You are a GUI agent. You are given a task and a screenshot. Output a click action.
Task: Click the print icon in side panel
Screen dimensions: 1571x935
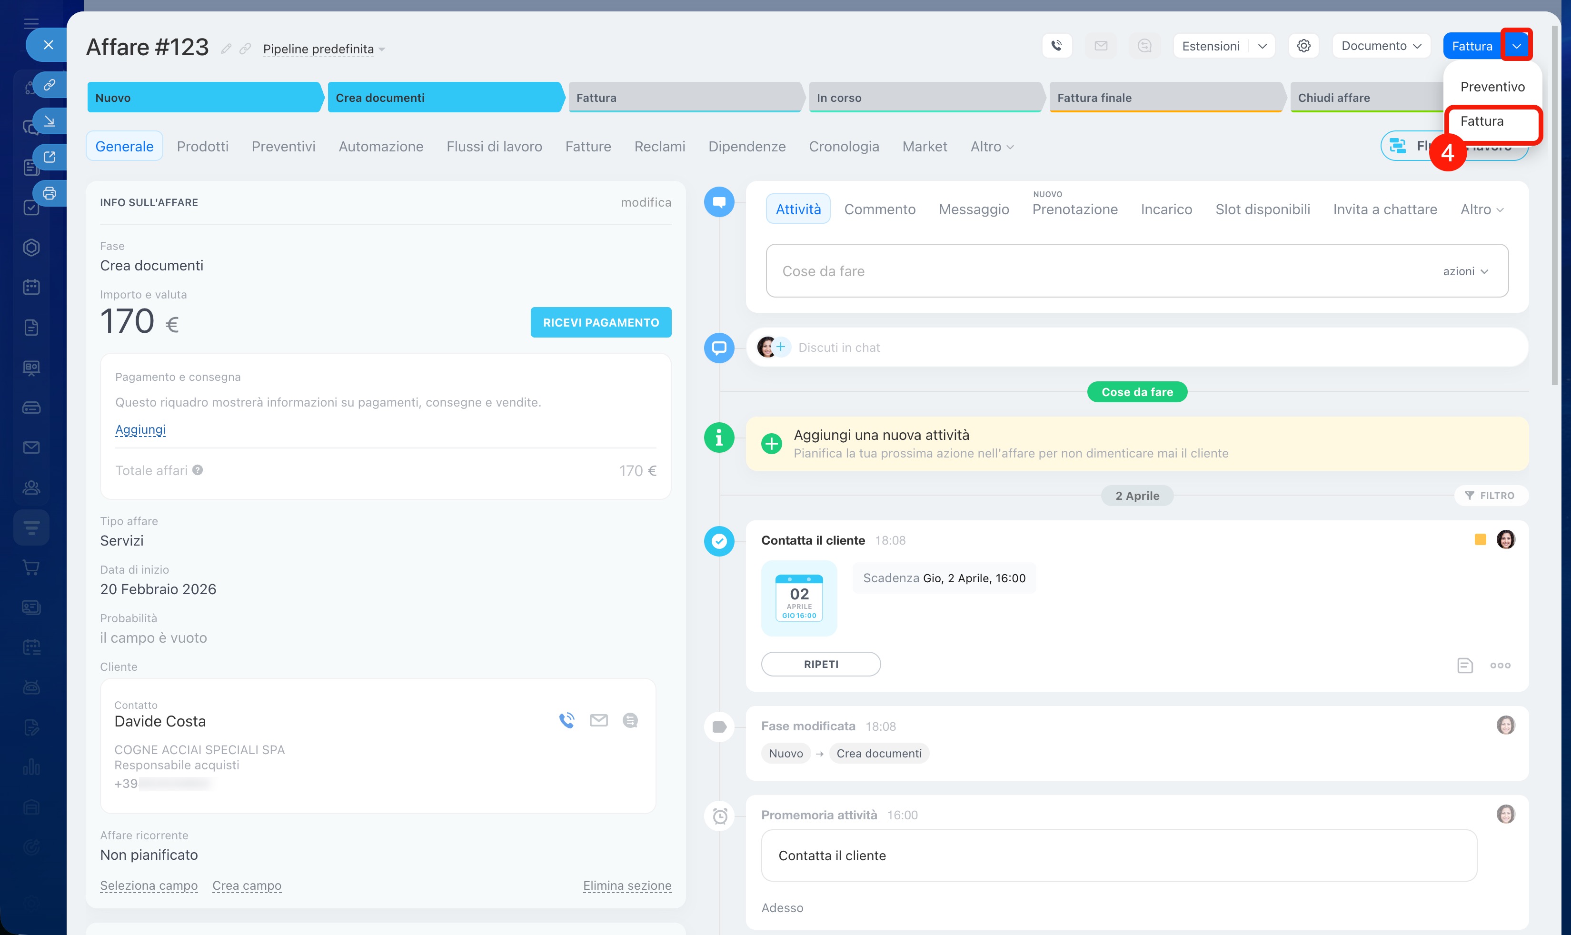(50, 193)
